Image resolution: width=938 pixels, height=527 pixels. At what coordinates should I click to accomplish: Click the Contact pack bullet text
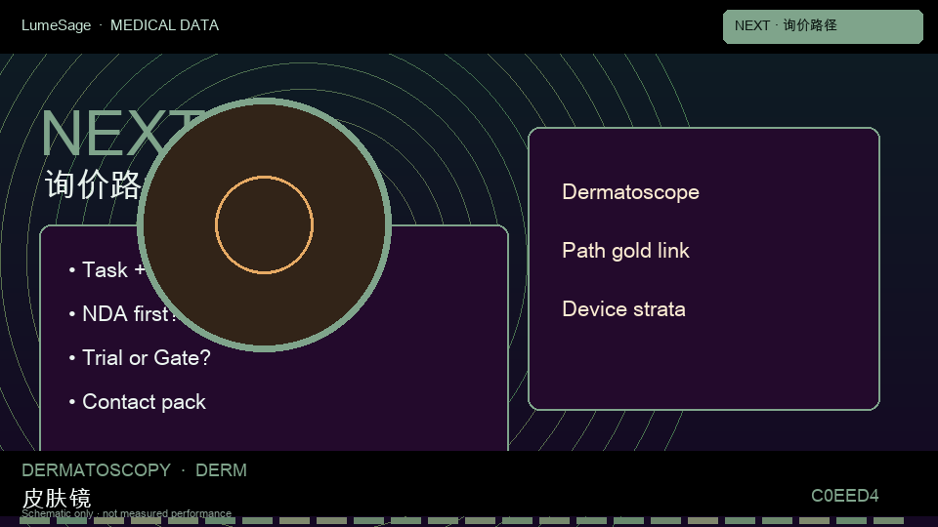tap(145, 402)
